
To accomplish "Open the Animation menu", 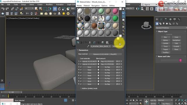I will click(x=60, y=5).
